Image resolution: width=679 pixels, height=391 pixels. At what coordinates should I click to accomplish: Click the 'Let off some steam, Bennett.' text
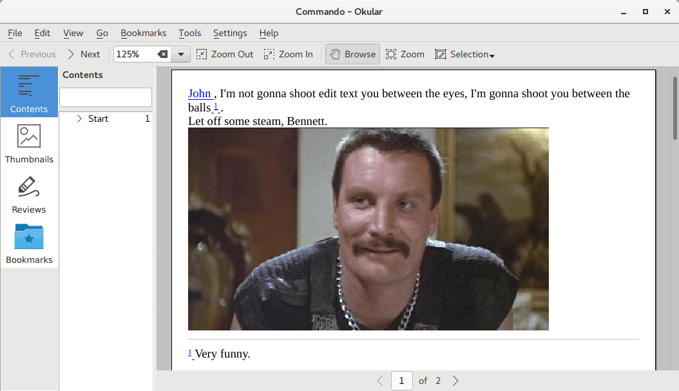[258, 121]
